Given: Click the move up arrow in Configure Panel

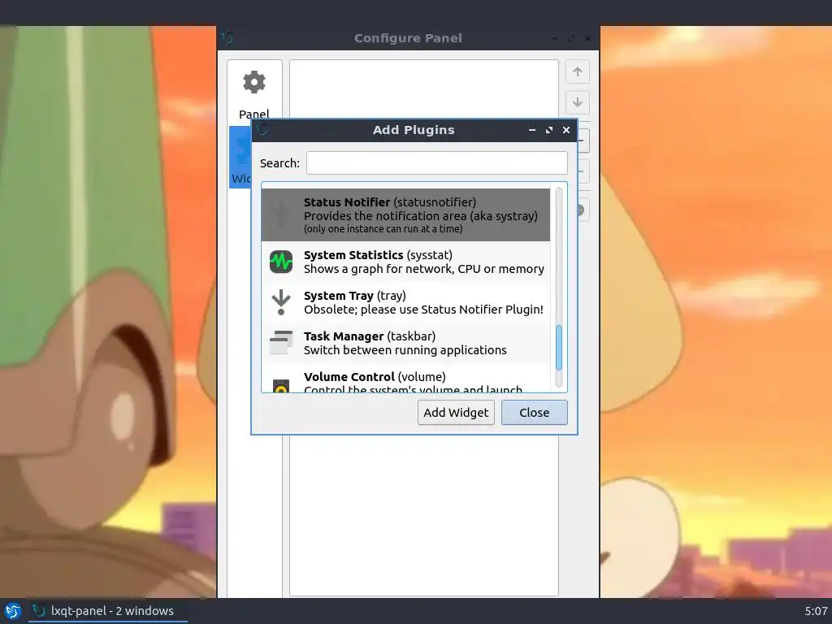Looking at the screenshot, I should pos(578,71).
